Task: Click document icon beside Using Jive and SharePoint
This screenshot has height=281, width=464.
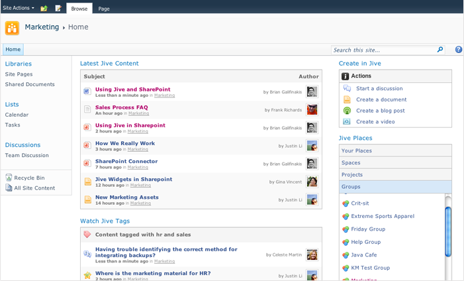Action: (x=87, y=91)
